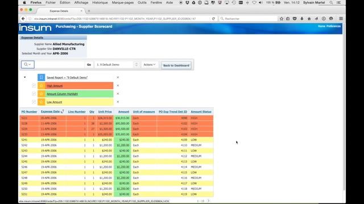Click the Amount column header
The width and height of the screenshot is (364, 204).
124,112
